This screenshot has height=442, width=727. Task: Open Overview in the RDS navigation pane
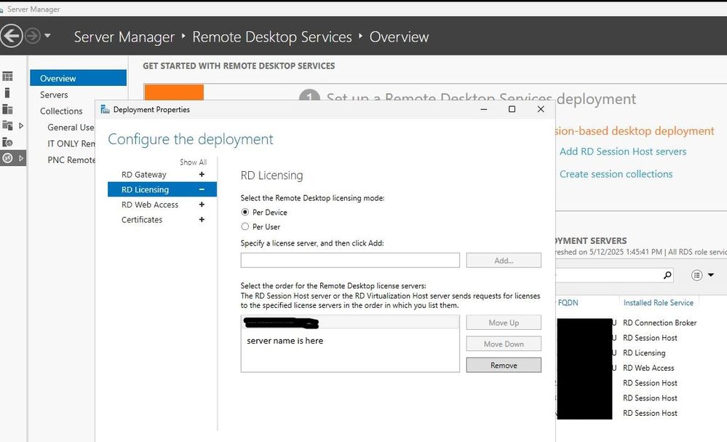click(78, 78)
